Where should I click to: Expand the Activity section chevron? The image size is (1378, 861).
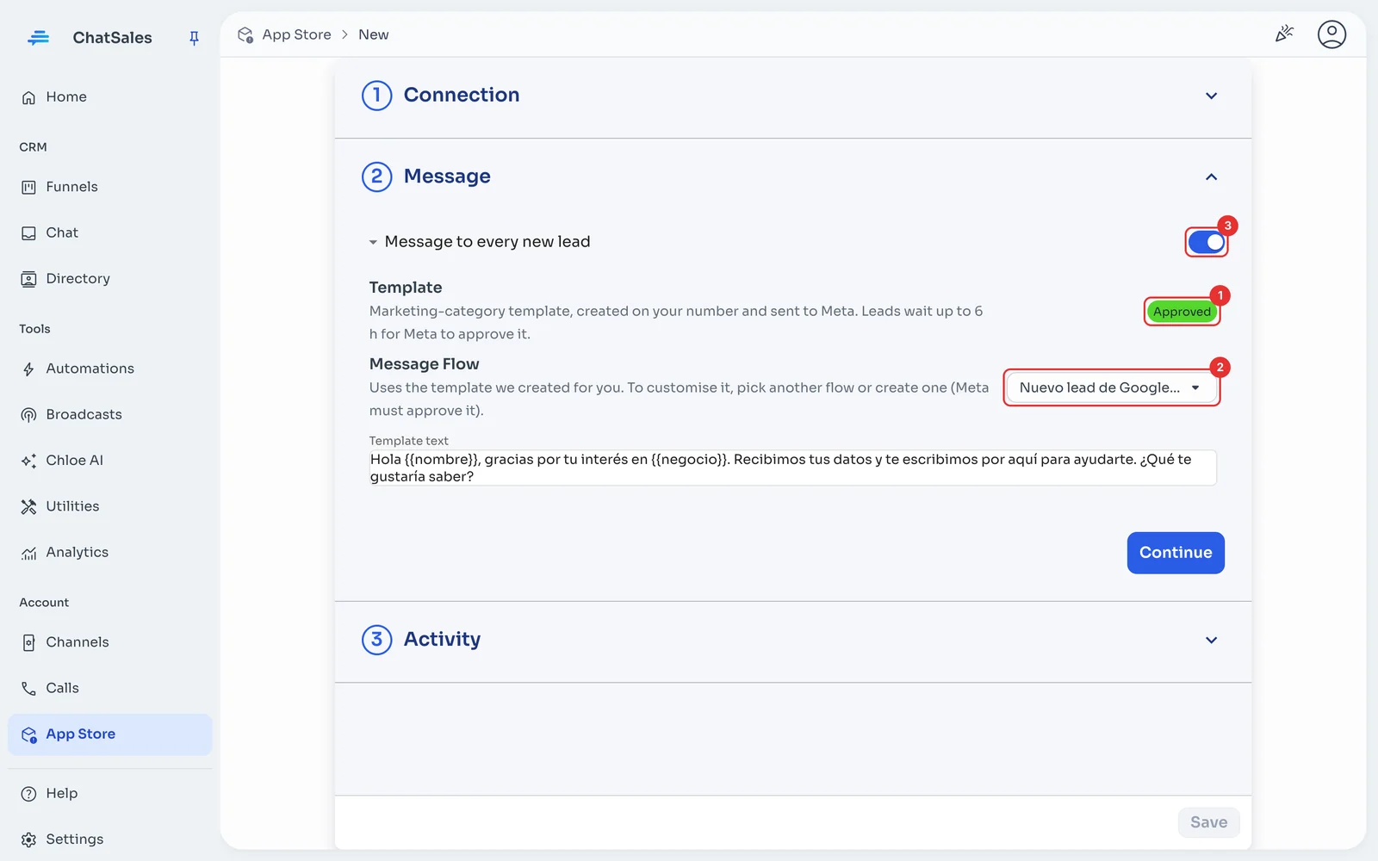pyautogui.click(x=1211, y=640)
